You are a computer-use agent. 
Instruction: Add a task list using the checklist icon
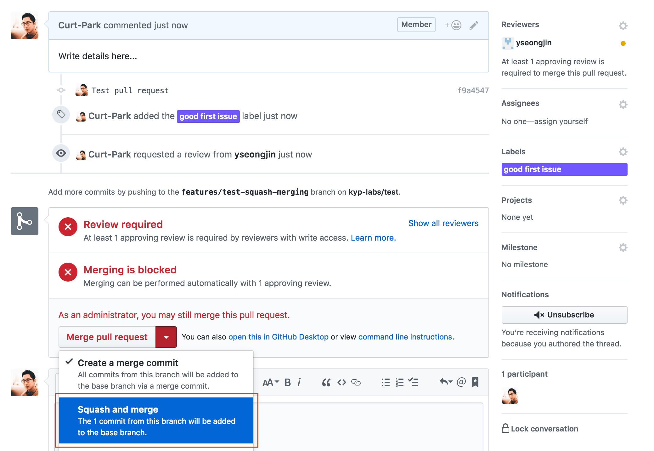(x=413, y=382)
